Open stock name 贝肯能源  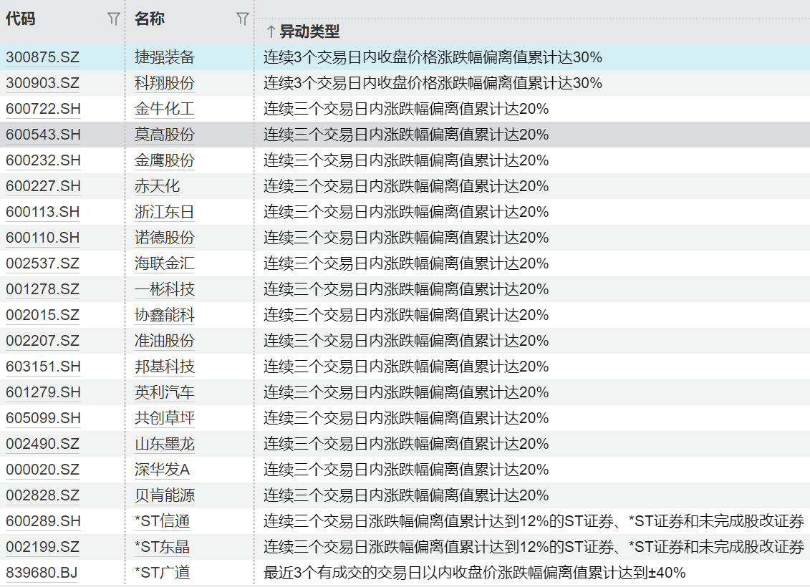pos(164,496)
